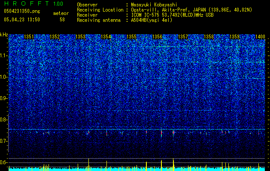270x171 pixels.
Task: Click the strong meteor echo just after 1356
Action: coord(161,133)
